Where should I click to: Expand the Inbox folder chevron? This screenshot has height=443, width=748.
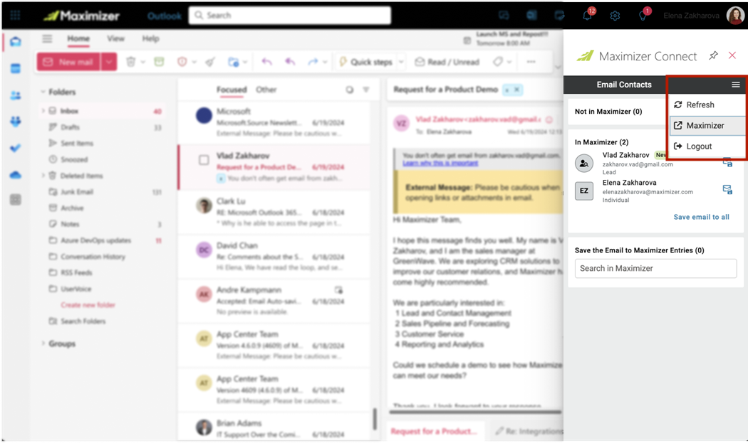tap(43, 111)
